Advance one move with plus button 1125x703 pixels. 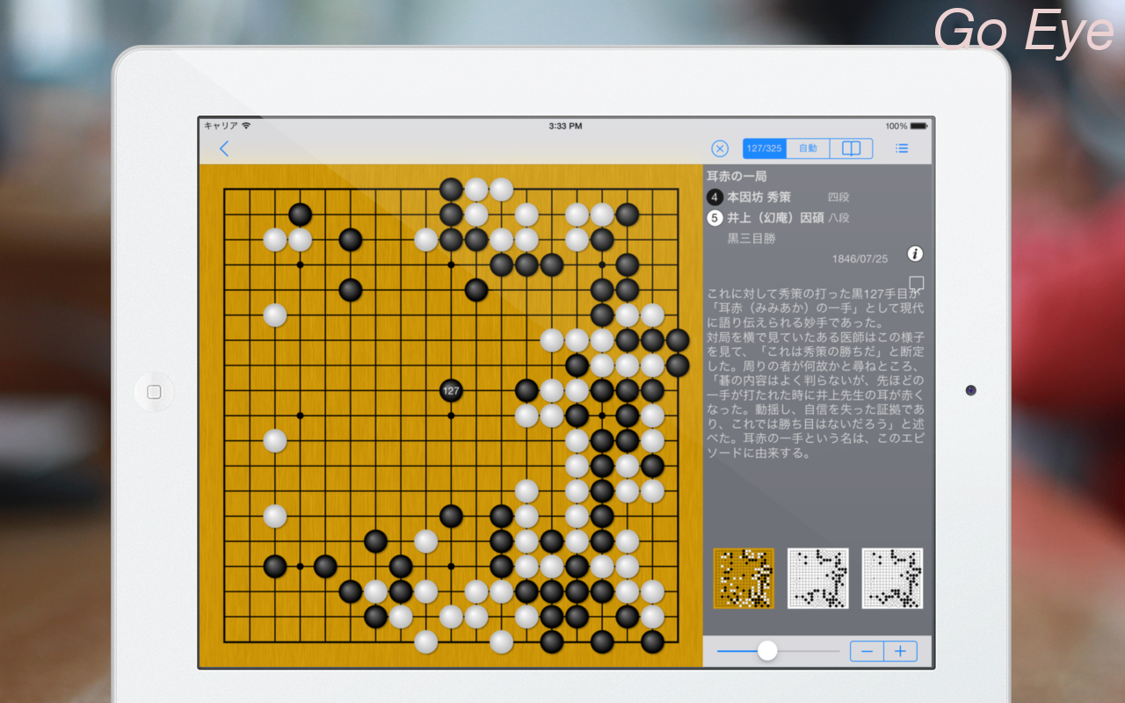[x=900, y=651]
